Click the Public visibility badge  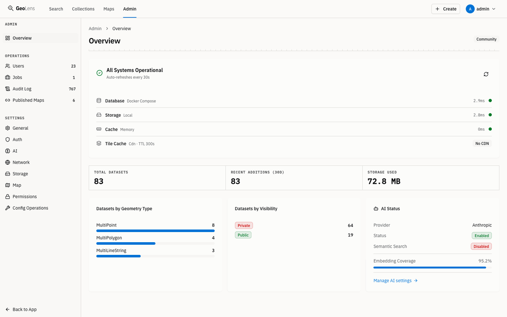point(243,235)
